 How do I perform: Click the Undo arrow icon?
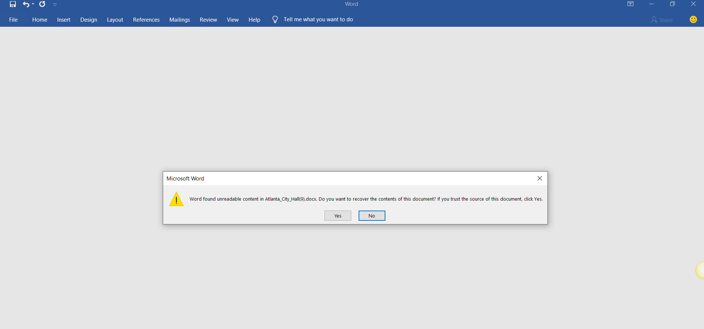tap(26, 4)
